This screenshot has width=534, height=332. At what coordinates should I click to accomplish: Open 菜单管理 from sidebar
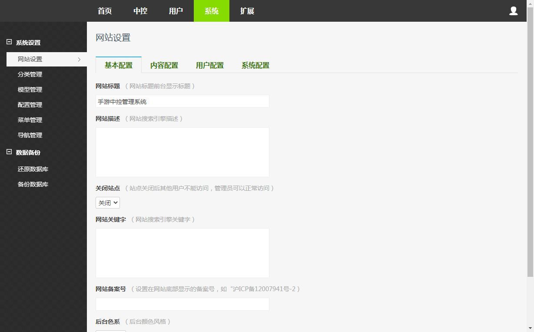(x=30, y=120)
